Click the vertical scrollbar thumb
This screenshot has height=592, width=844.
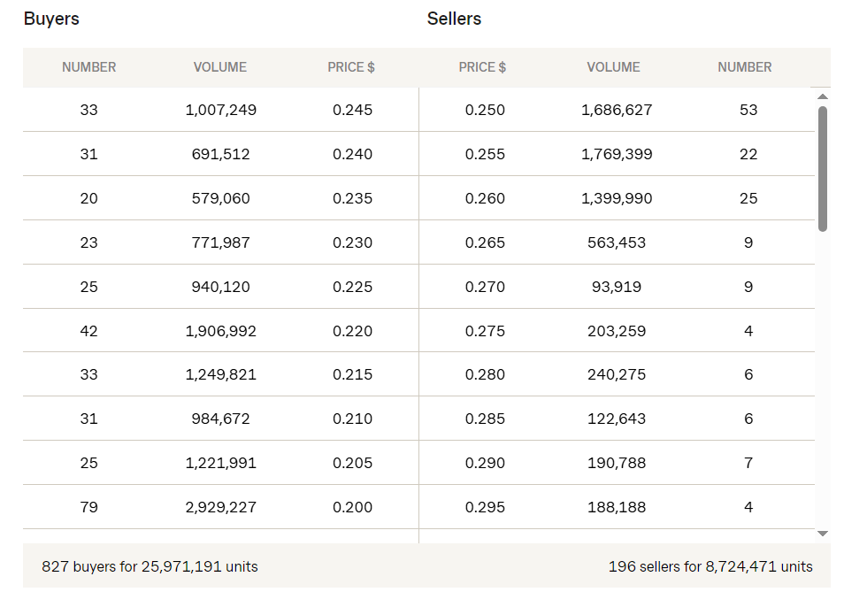823,168
